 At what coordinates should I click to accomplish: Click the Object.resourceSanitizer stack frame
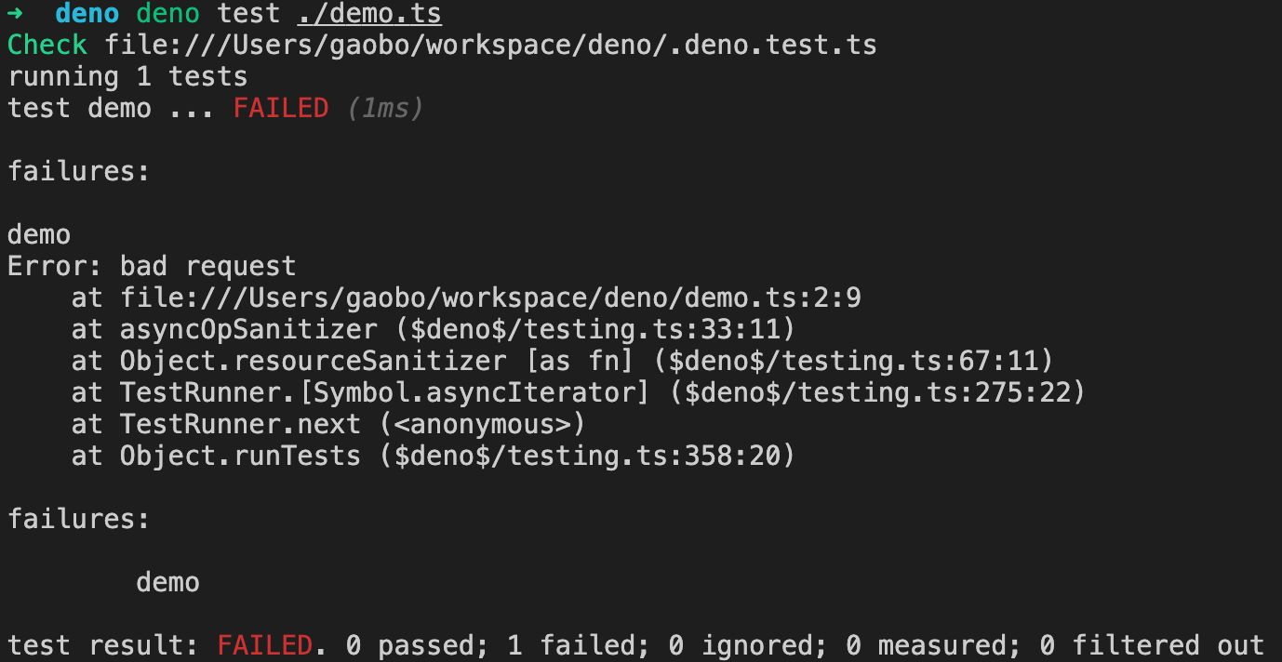(562, 361)
